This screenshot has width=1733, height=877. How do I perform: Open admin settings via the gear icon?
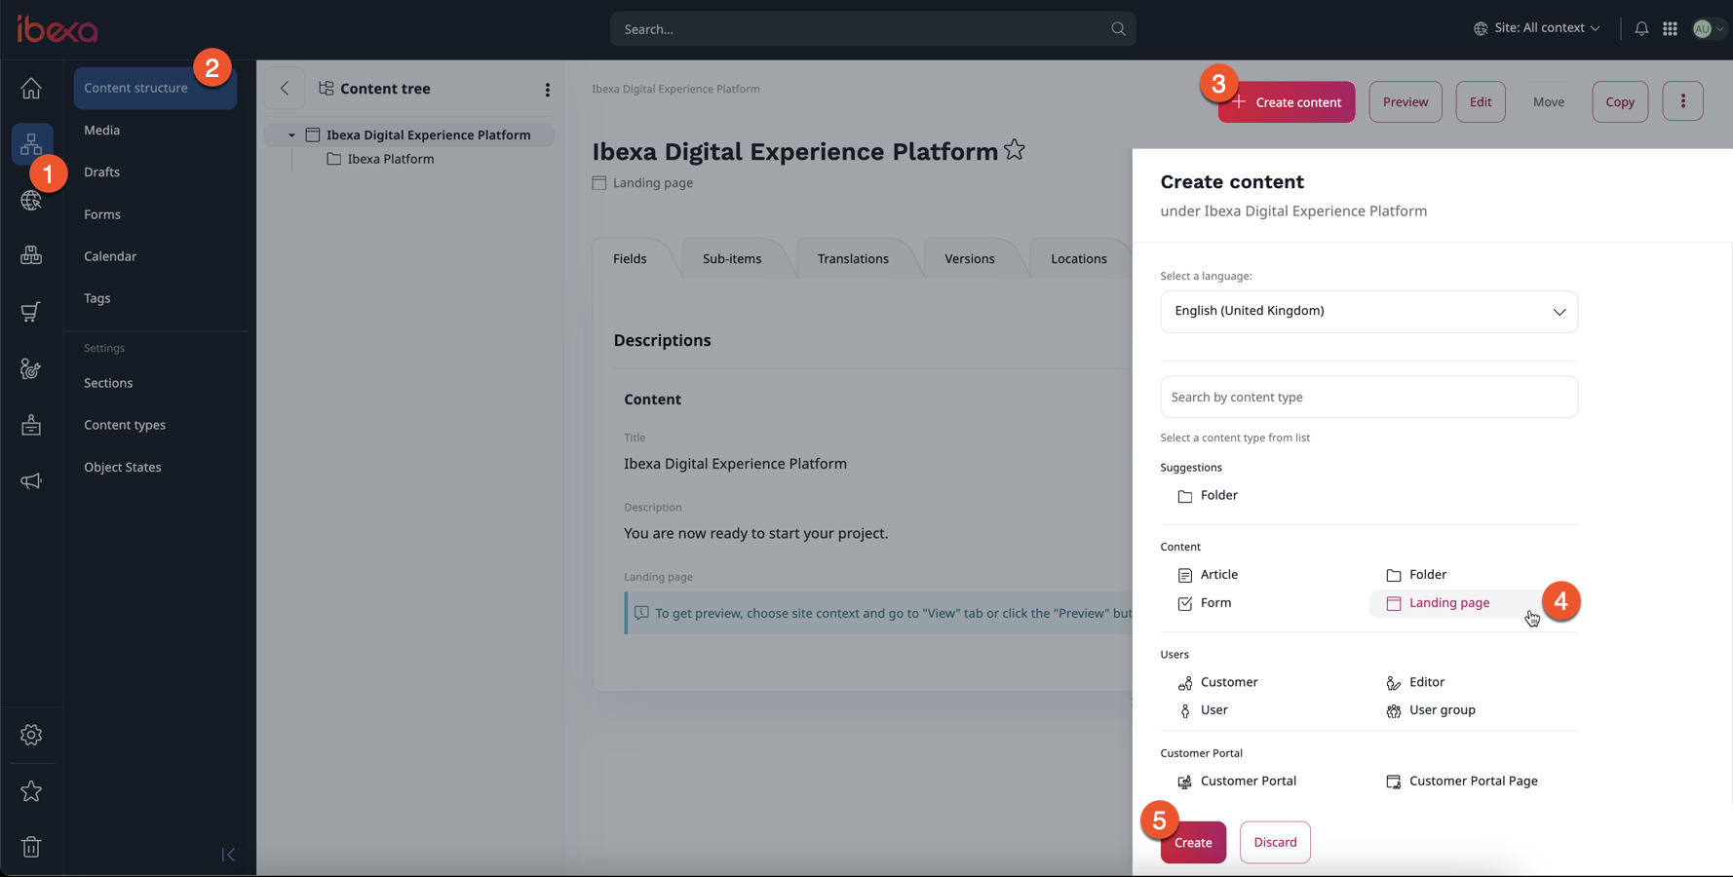click(x=31, y=736)
